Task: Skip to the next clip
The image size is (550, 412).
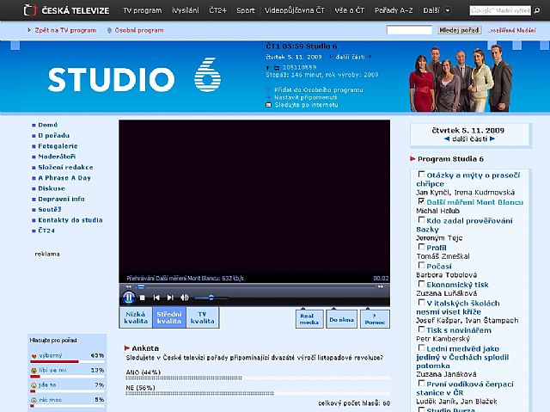Action: point(170,298)
